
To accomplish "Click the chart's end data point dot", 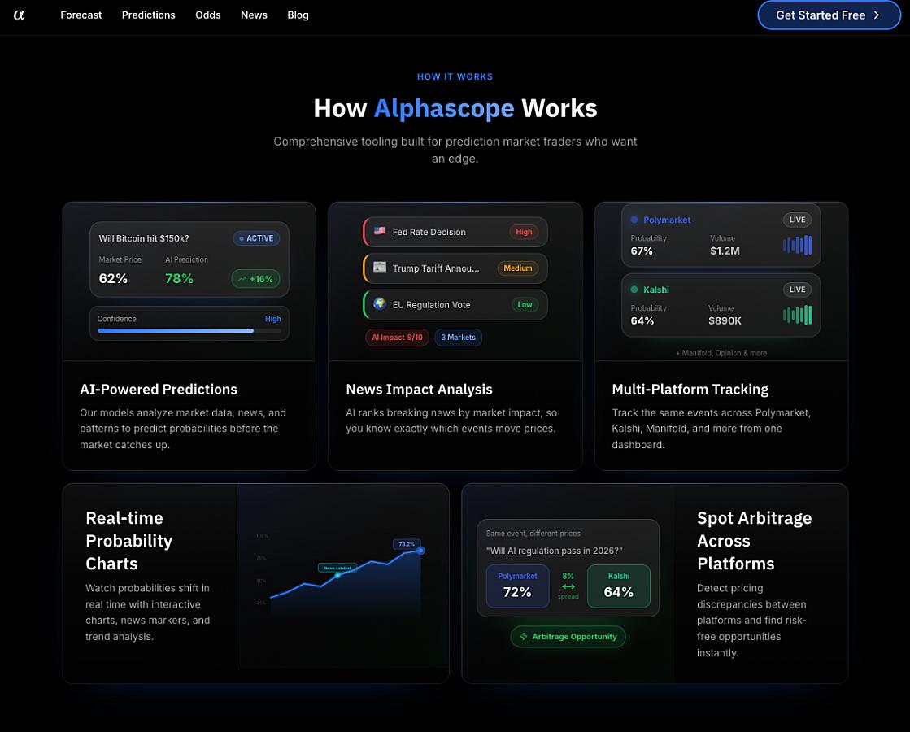I will tap(420, 551).
